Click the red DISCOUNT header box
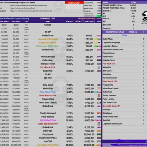This screenshot has height=147, width=147. coord(74,3)
